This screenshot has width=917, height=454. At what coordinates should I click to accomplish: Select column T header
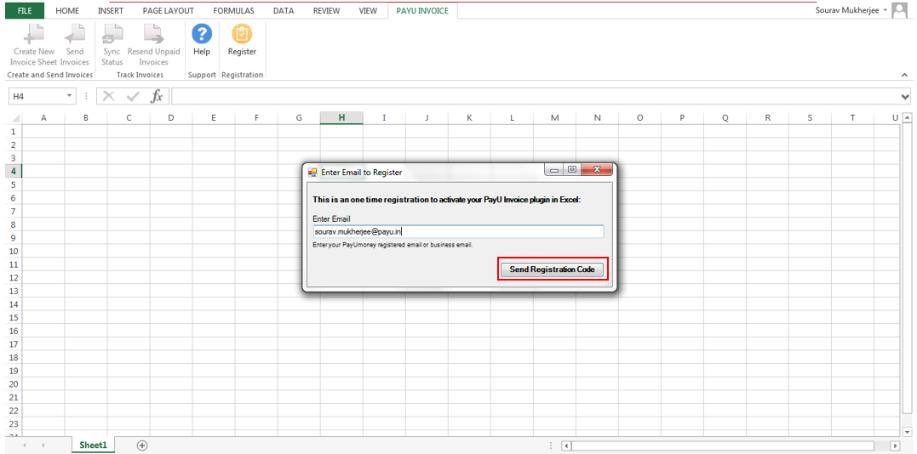pyautogui.click(x=852, y=118)
